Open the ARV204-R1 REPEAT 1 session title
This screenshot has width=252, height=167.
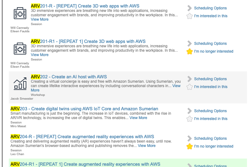click(85, 164)
